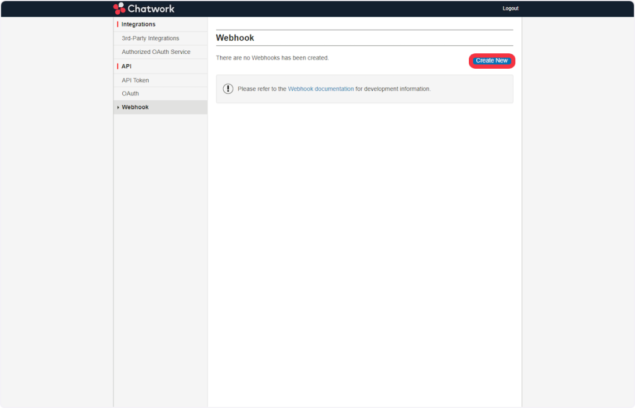Log out using the Logout link
The width and height of the screenshot is (635, 408).
510,9
